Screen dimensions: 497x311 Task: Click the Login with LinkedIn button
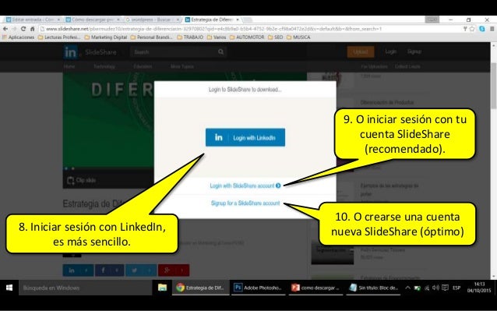pos(245,138)
